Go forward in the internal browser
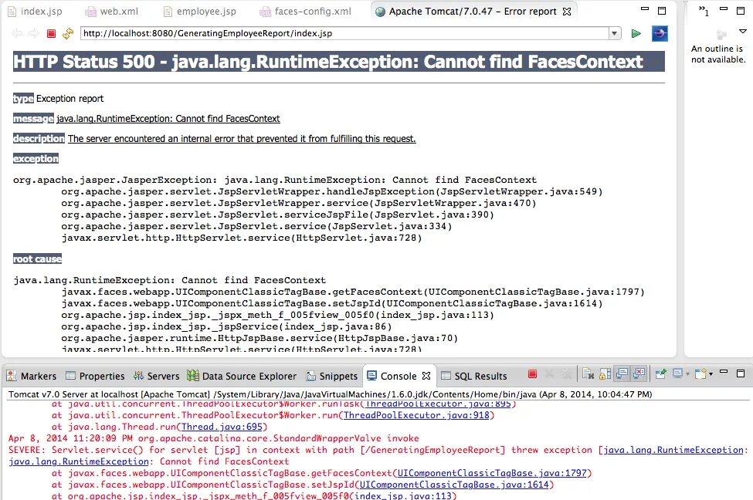 pyautogui.click(x=34, y=33)
